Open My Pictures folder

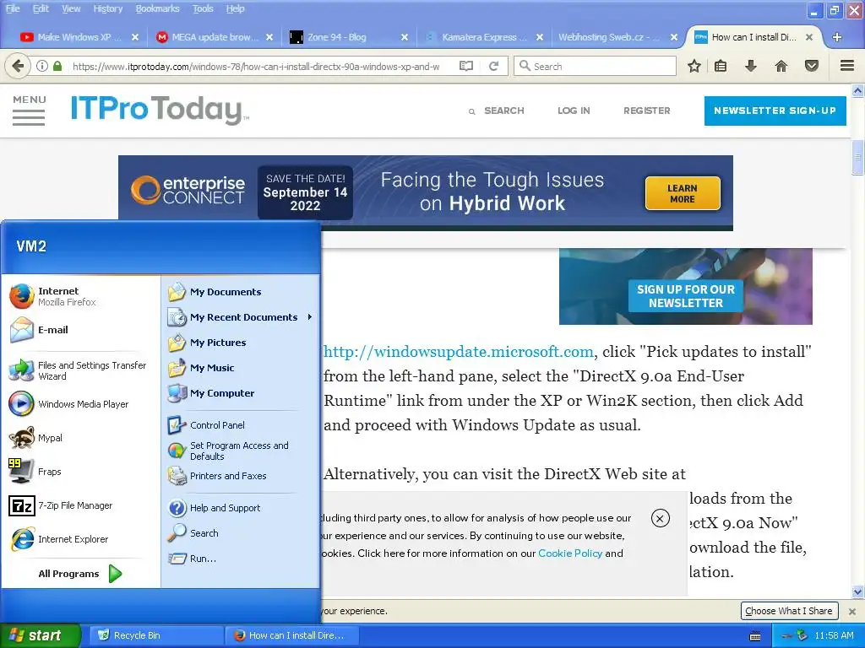tap(241, 343)
